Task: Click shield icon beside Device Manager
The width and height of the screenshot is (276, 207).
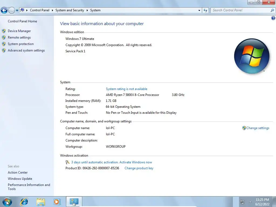Action: pos(4,31)
